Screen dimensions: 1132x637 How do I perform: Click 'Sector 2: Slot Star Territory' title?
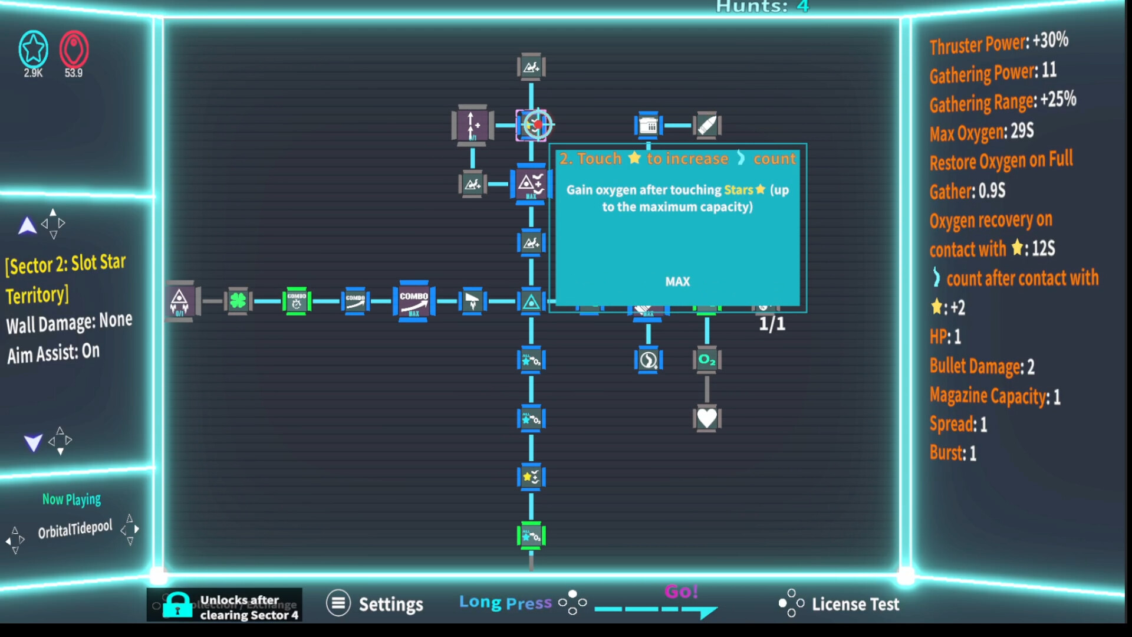pos(66,278)
